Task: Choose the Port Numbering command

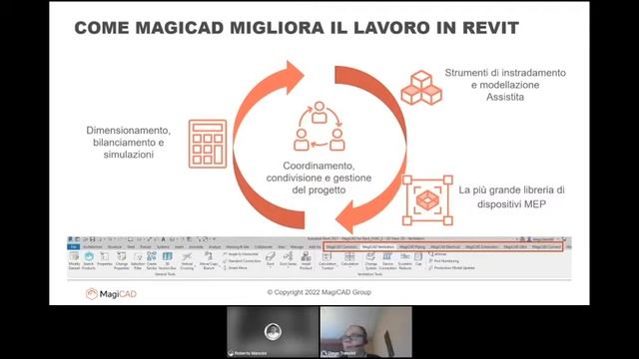Action: (x=443, y=261)
